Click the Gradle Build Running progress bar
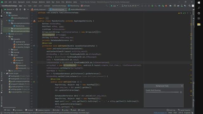Screen dimensions: 203x114 pyautogui.click(x=162, y=92)
